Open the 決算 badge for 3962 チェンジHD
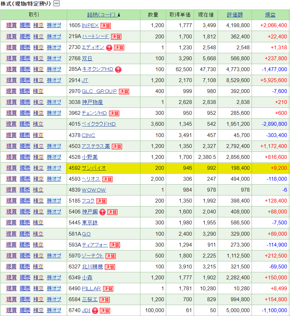This screenshot has height=316, width=290. pos(114,113)
